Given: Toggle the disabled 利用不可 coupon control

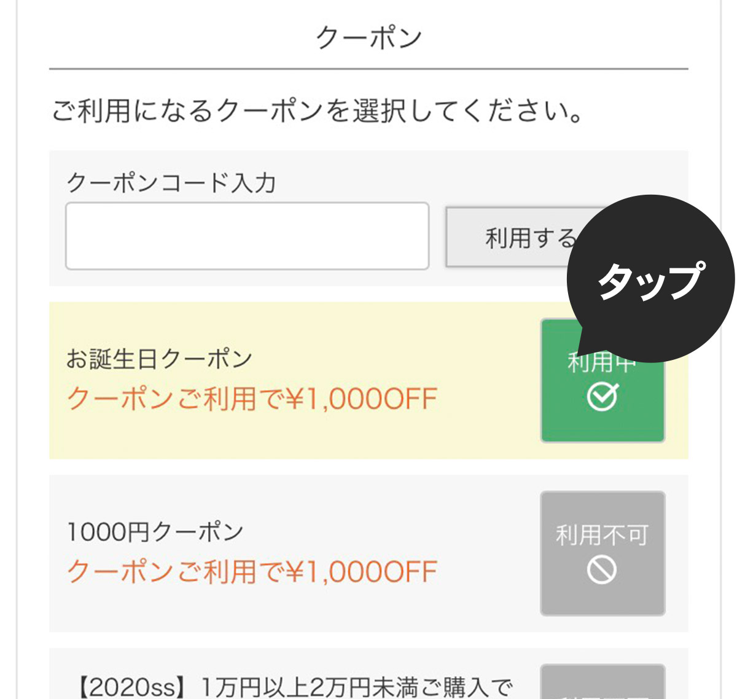Looking at the screenshot, I should coord(602,552).
